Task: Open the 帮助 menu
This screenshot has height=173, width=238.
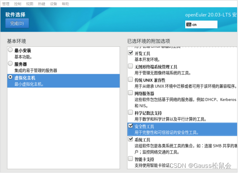Action: coord(65,4)
